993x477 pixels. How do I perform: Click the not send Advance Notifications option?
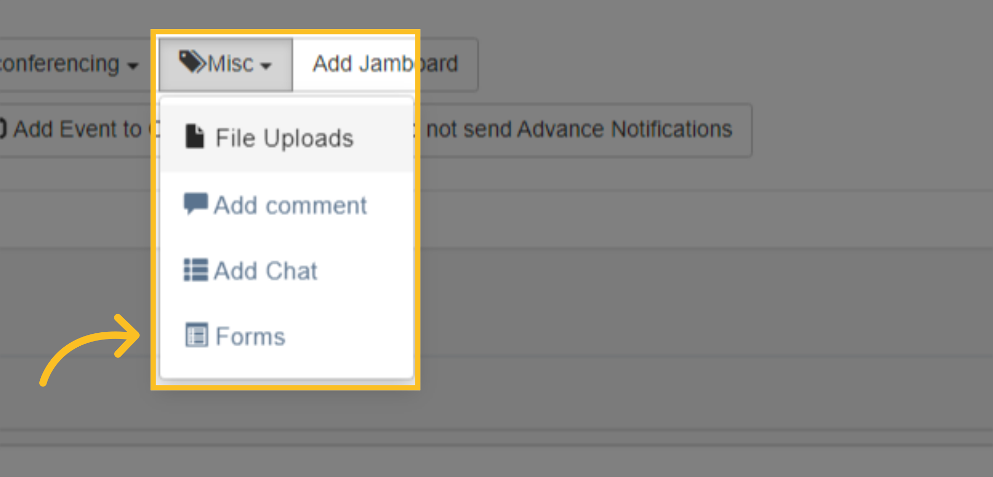click(x=579, y=129)
